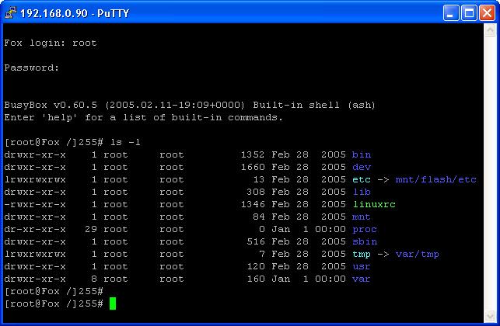
Task: Click the title bar text 192.168.0.90 - PuTTY
Action: (x=64, y=12)
